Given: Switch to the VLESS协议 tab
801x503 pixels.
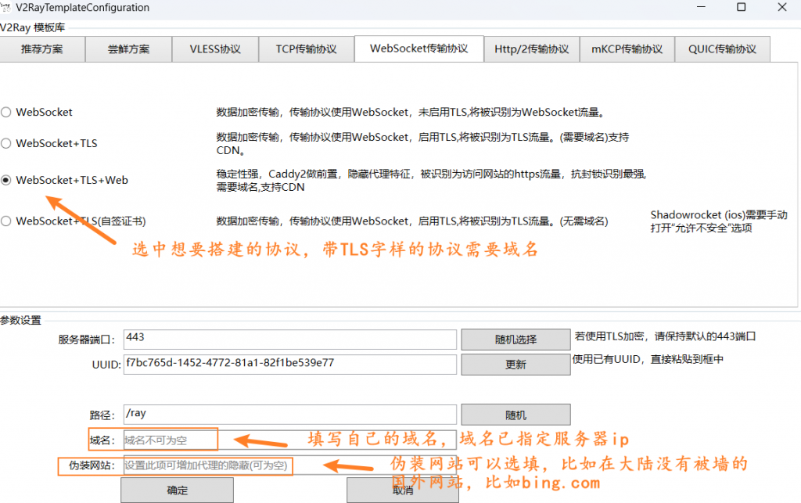Looking at the screenshot, I should point(215,49).
